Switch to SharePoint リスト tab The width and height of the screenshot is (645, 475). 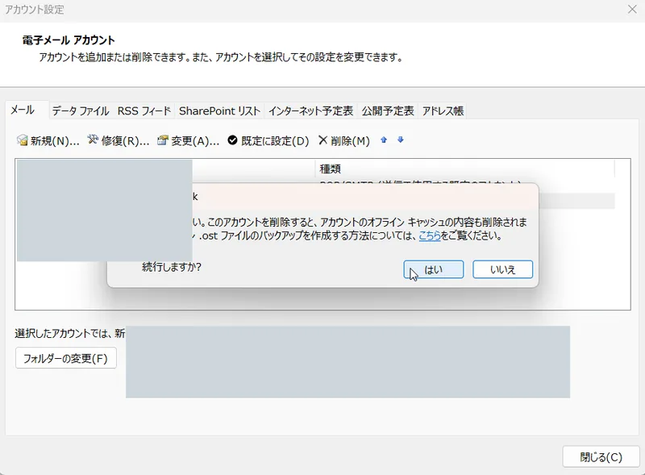point(219,111)
